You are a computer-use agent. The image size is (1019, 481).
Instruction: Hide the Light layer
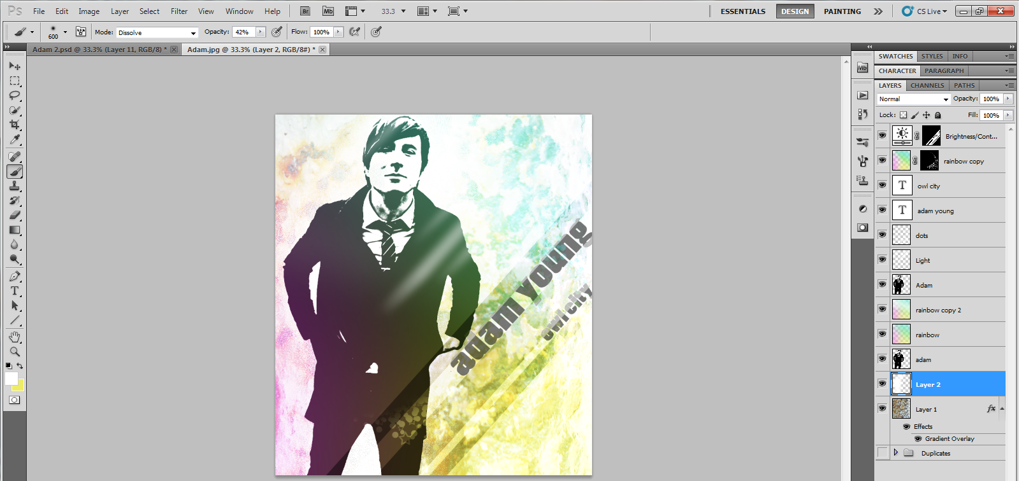882,260
